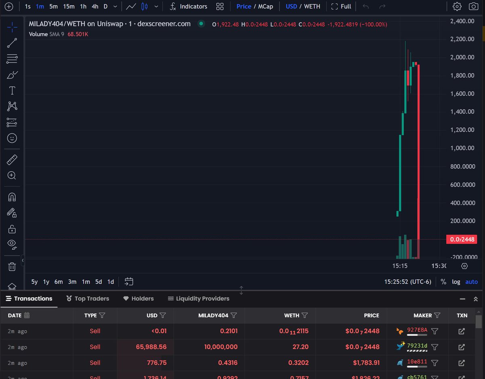This screenshot has width=485, height=379.
Task: Show prices in USD
Action: 291,6
